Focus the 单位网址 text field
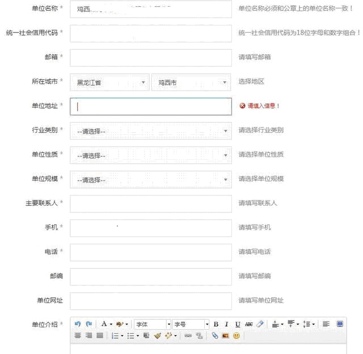 (x=150, y=301)
